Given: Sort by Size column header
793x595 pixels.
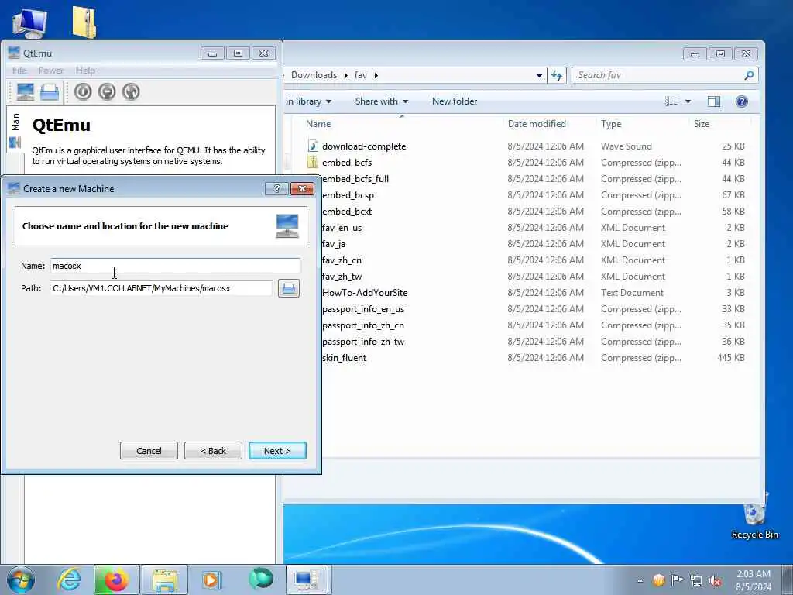Looking at the screenshot, I should (702, 124).
